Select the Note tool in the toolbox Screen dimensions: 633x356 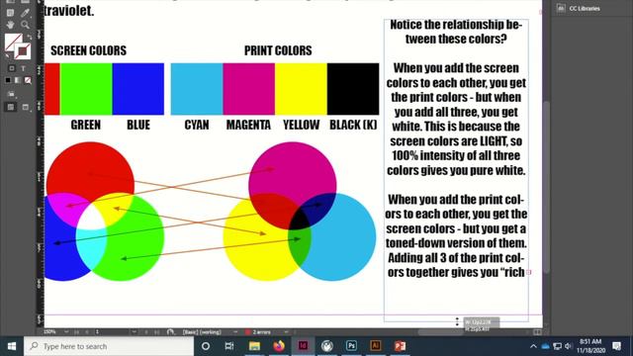[10, 13]
